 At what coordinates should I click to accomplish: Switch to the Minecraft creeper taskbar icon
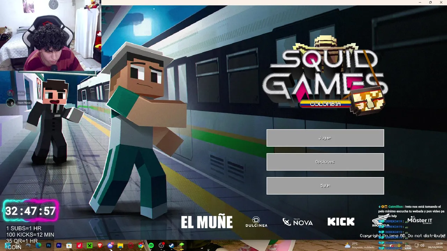(x=89, y=245)
